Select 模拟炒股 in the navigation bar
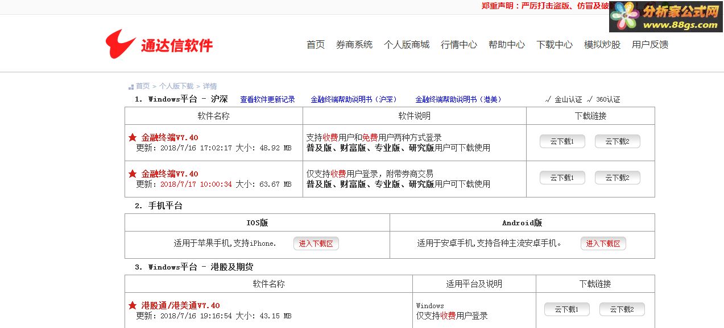The width and height of the screenshot is (724, 328). click(602, 44)
